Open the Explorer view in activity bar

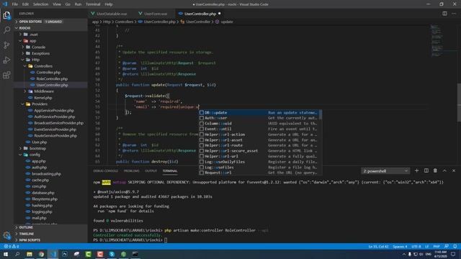[x=6, y=15]
